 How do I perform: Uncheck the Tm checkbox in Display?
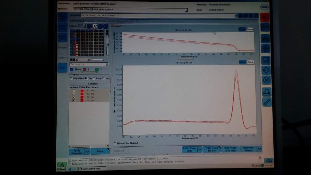point(86,79)
